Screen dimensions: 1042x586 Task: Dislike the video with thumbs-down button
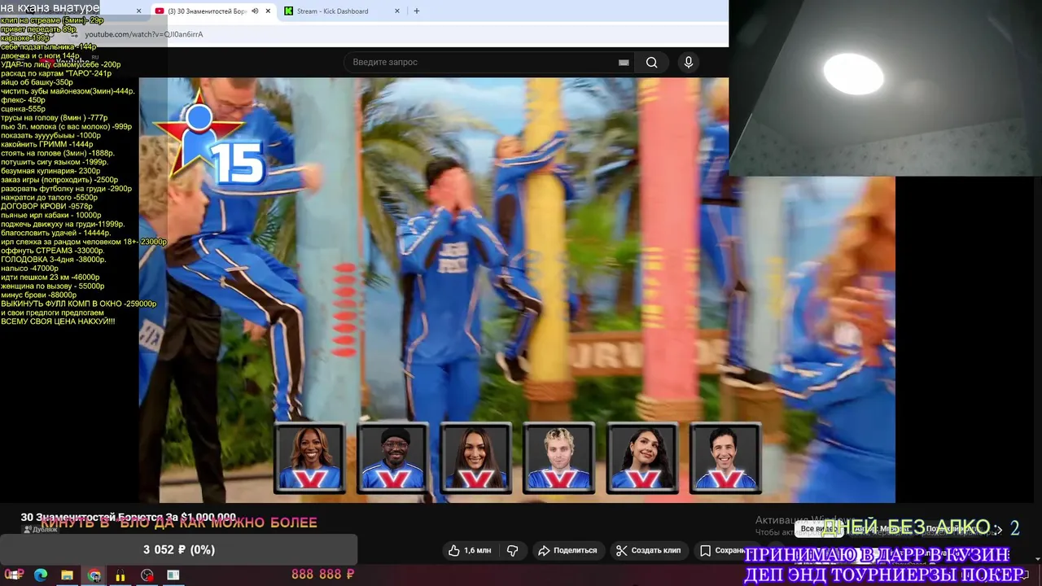tap(513, 551)
